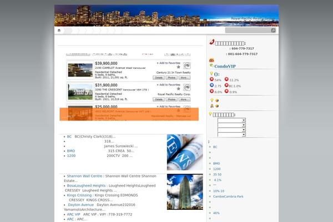The height and width of the screenshot is (222, 333).
Task: Open the 1200 link in sidebar list
Action: click(x=216, y=169)
